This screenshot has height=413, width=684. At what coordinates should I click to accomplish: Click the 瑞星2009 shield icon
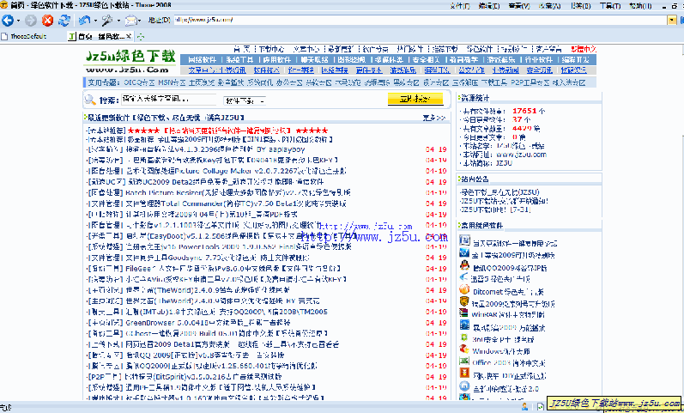coord(464,301)
